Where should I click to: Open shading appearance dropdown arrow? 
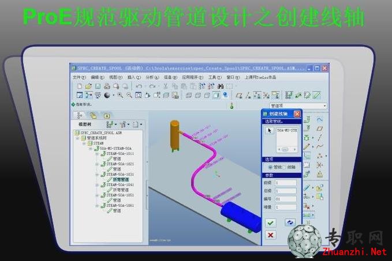pyautogui.click(x=114, y=95)
